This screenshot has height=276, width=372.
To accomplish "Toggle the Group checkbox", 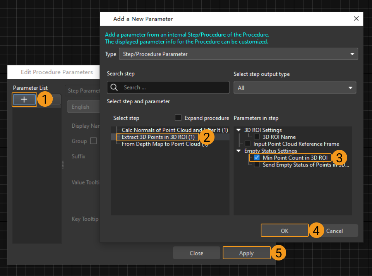I will coord(93,141).
